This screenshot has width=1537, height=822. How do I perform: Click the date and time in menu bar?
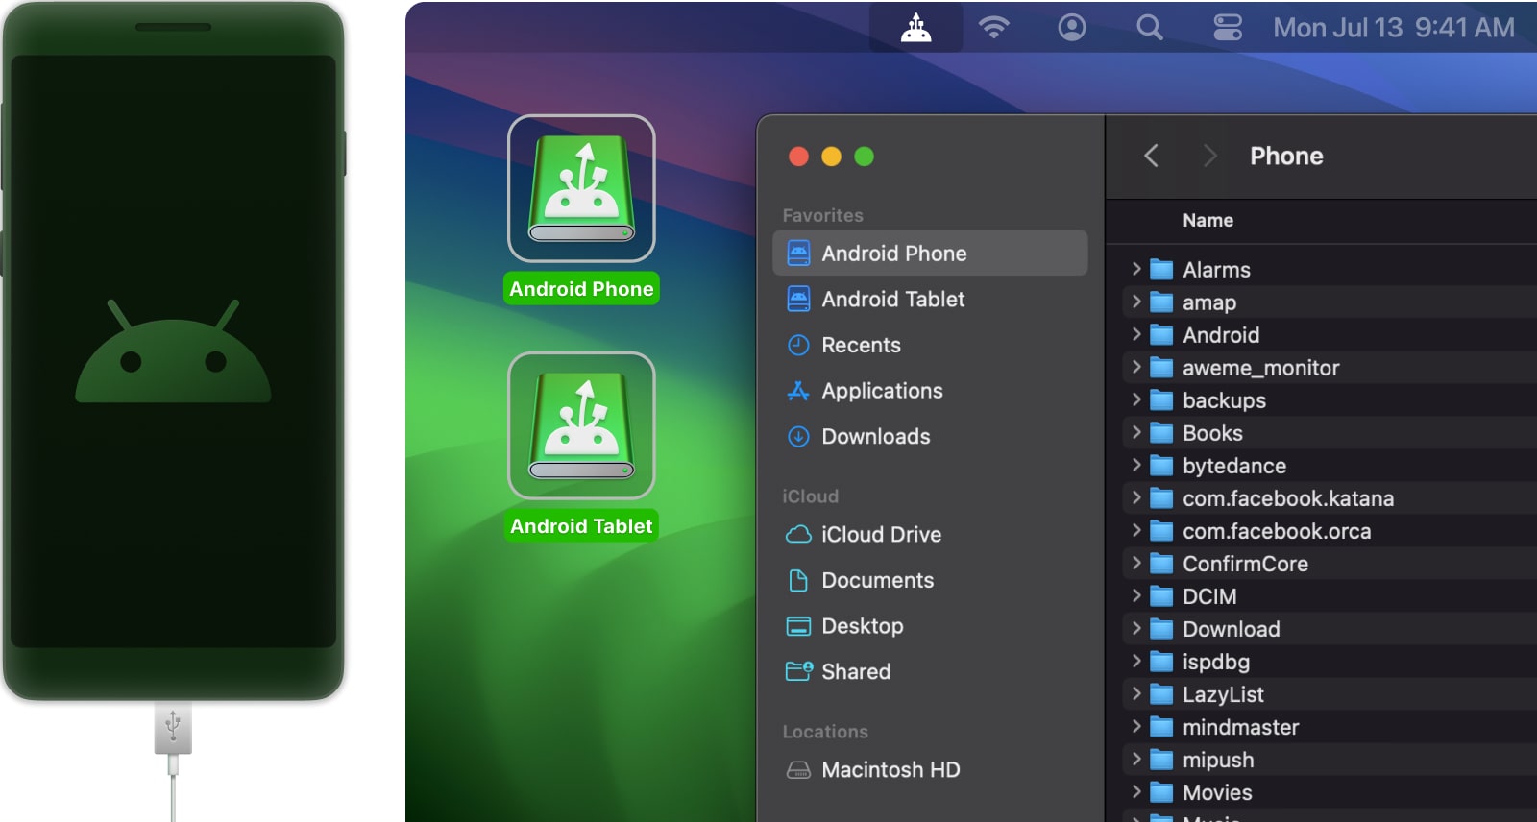tap(1393, 28)
